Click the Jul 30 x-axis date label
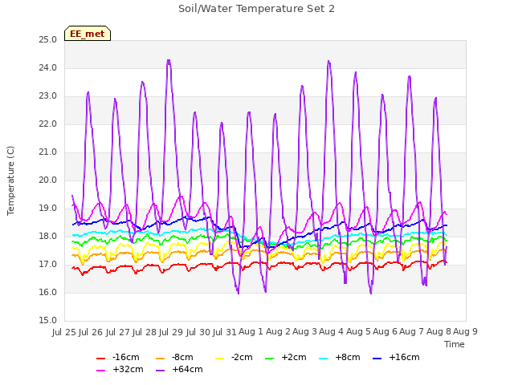 (x=198, y=332)
